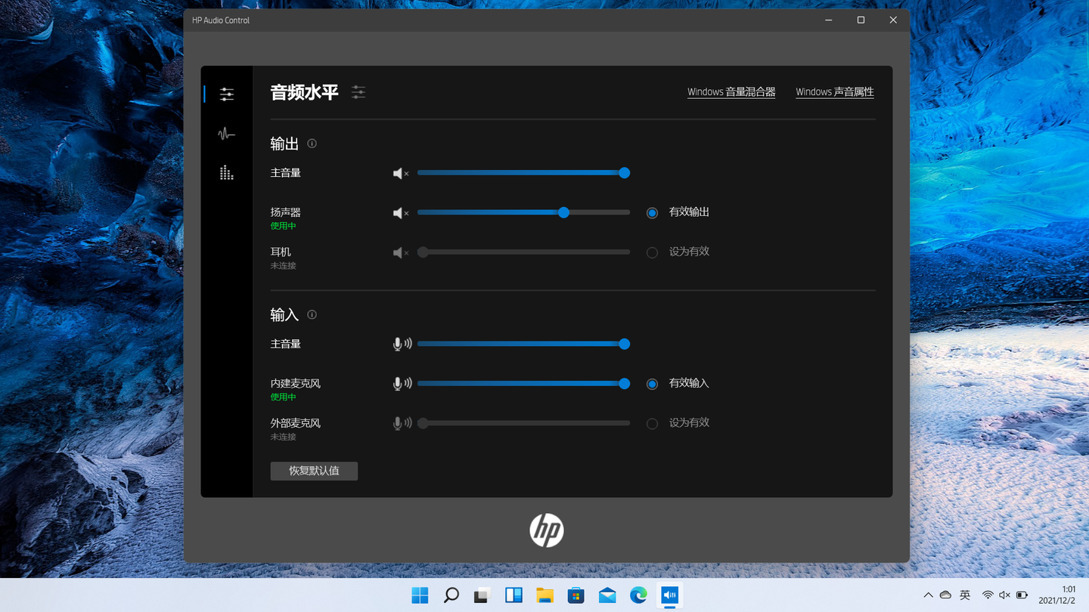Show info about 输出 section
This screenshot has width=1089, height=612.
[312, 144]
